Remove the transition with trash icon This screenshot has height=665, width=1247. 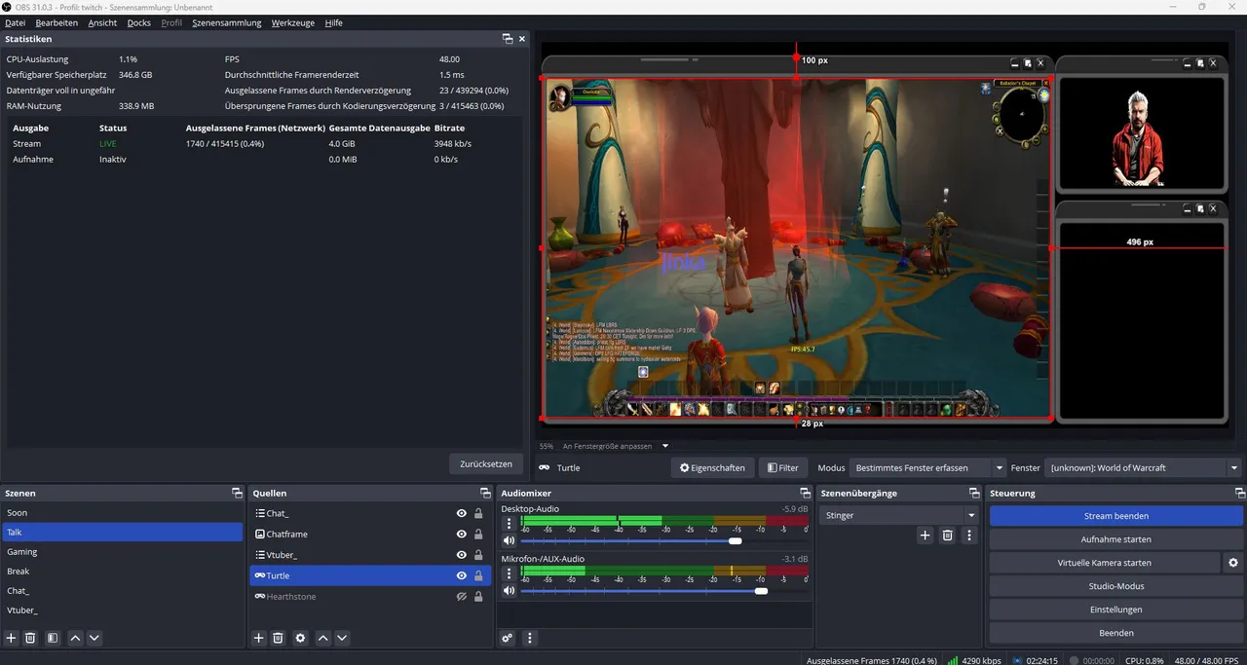coord(947,535)
